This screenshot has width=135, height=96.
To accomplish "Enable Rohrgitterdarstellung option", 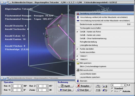I will click(x=105, y=42).
